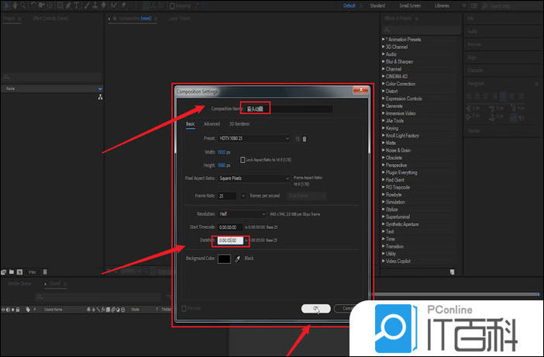Toggle the Preview checkbox in dialog
Viewport: 544px width, 357px height.
point(184,308)
